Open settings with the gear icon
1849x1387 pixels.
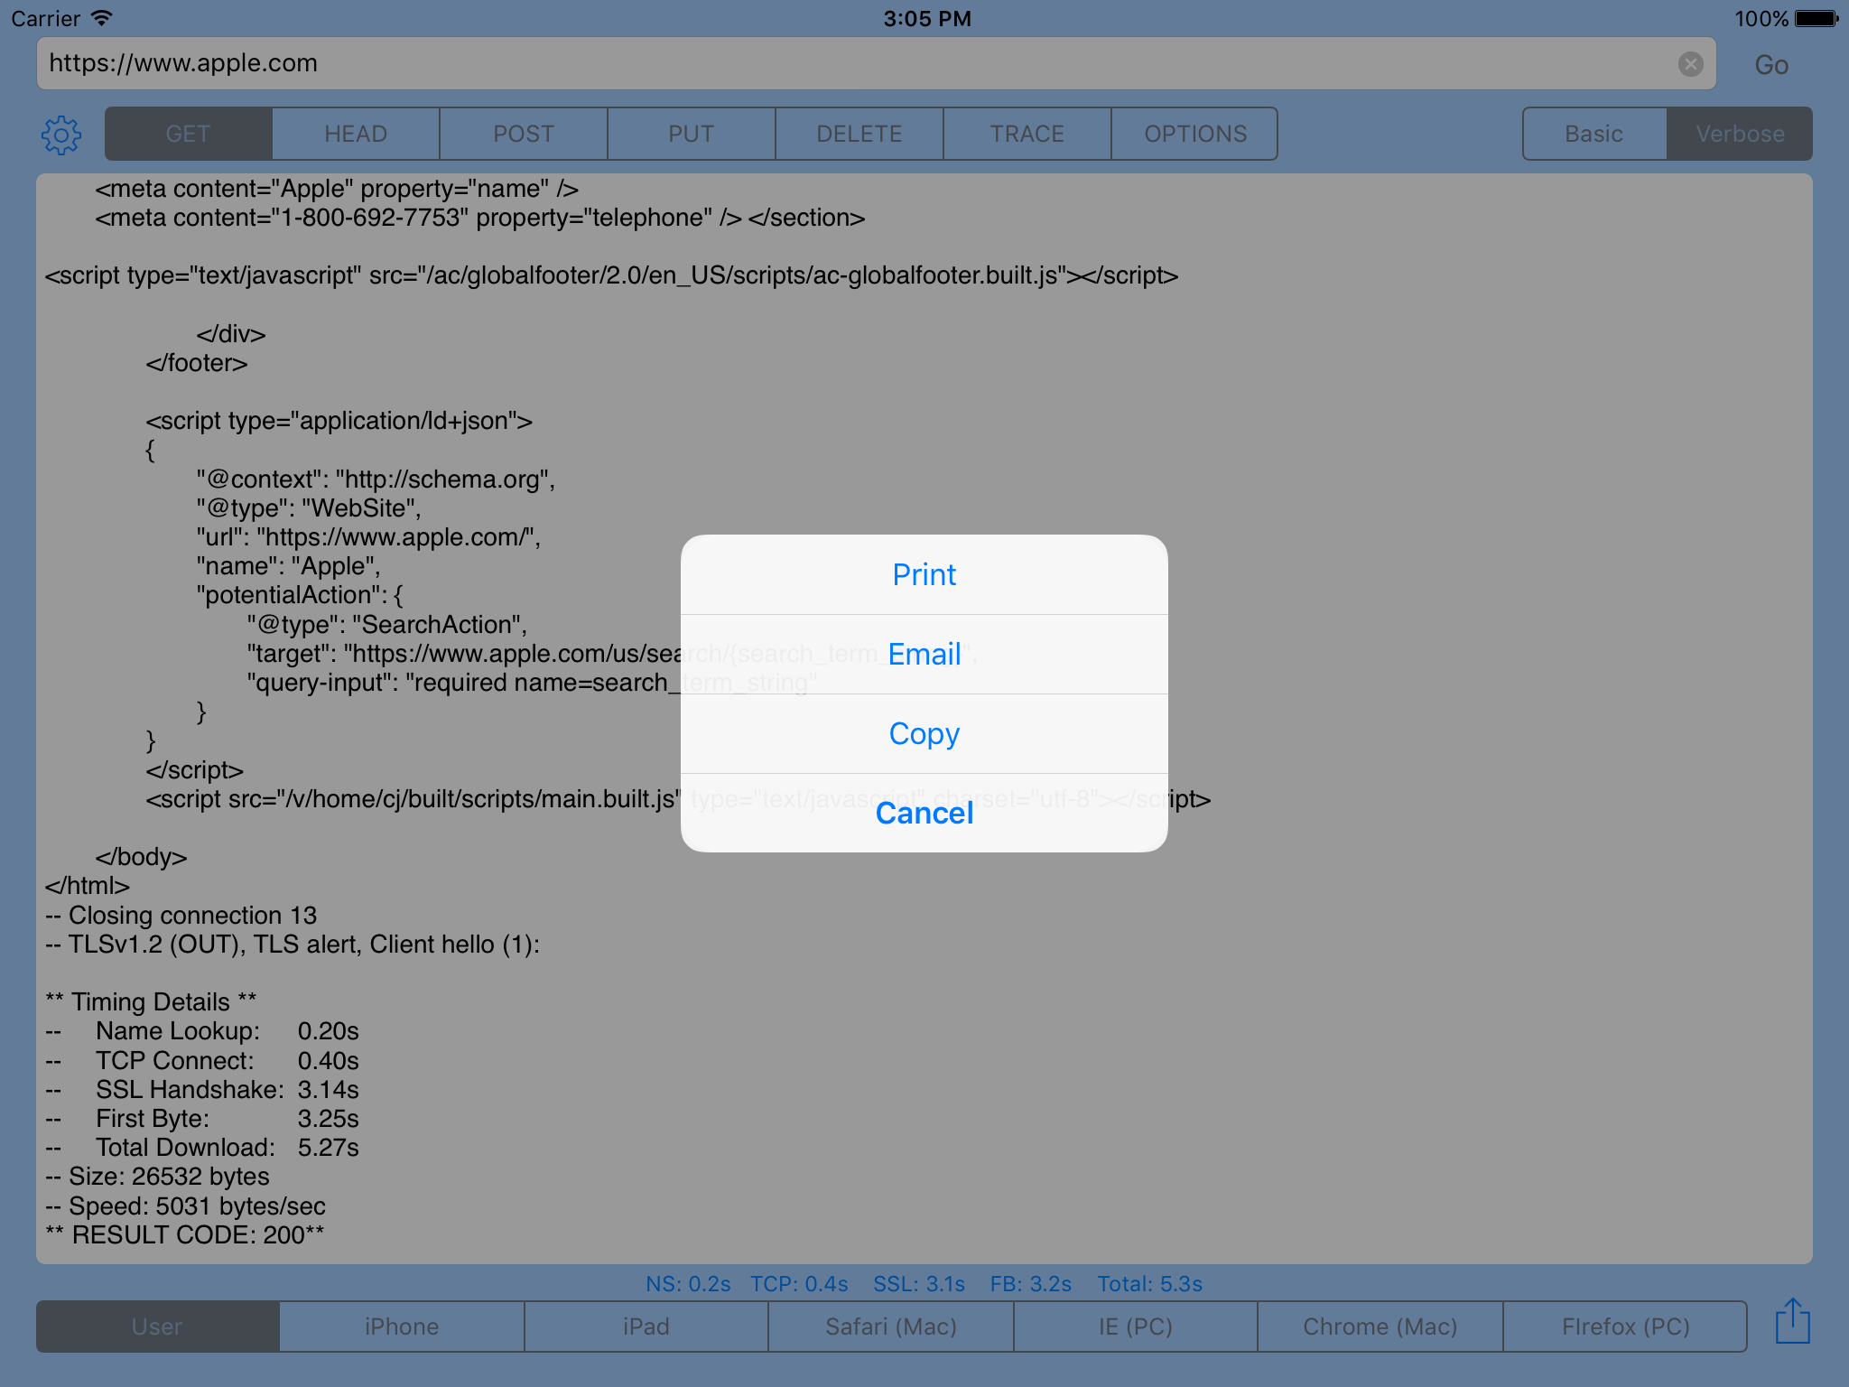coord(61,135)
